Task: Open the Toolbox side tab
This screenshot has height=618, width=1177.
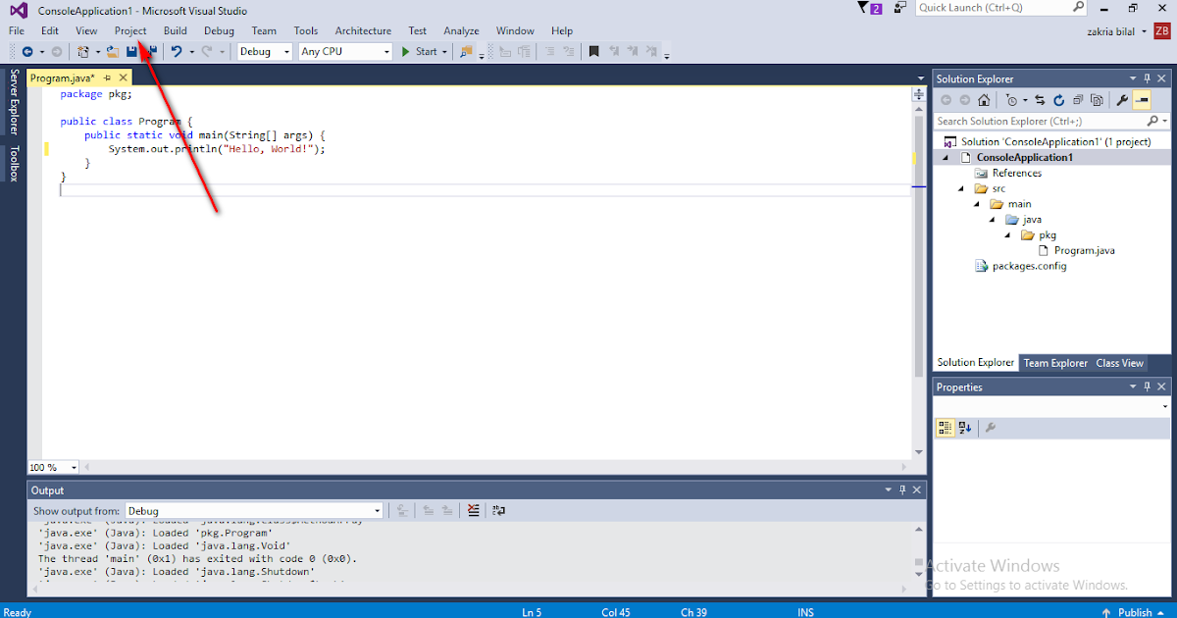Action: (14, 164)
